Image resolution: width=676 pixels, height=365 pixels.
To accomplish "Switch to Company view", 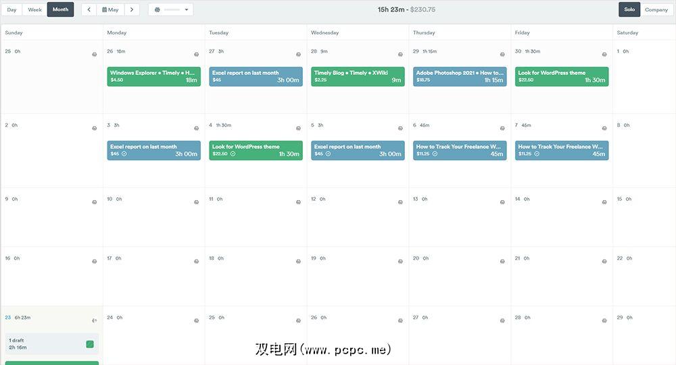I will pos(656,9).
